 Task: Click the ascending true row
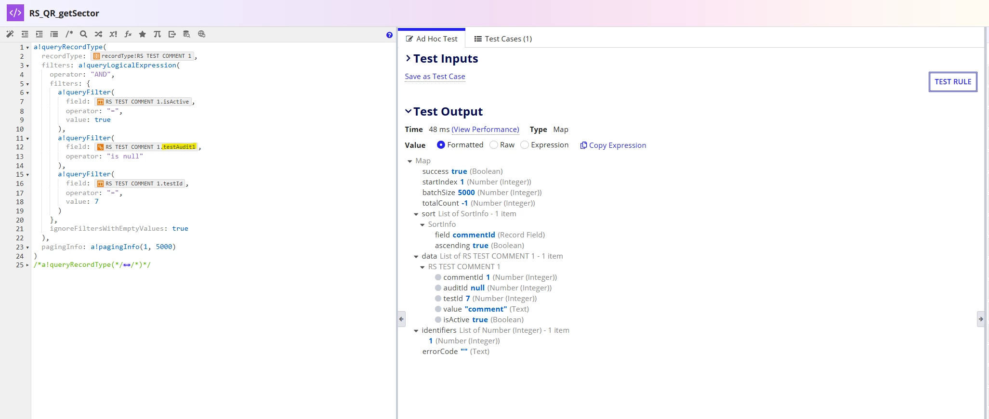[479, 245]
